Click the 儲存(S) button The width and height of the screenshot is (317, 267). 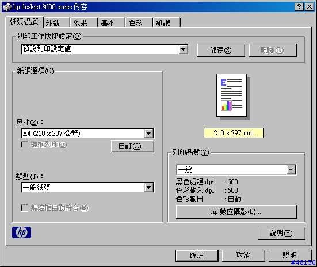pyautogui.click(x=221, y=50)
